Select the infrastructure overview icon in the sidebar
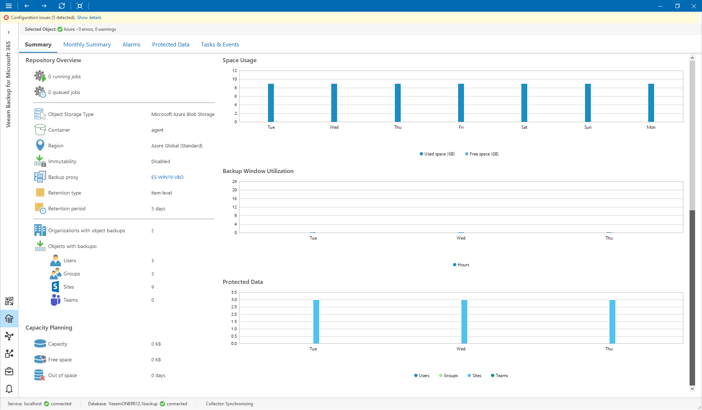 [9, 301]
